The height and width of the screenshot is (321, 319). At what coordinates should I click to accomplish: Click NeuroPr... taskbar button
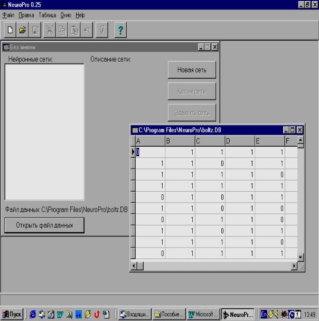point(238,314)
